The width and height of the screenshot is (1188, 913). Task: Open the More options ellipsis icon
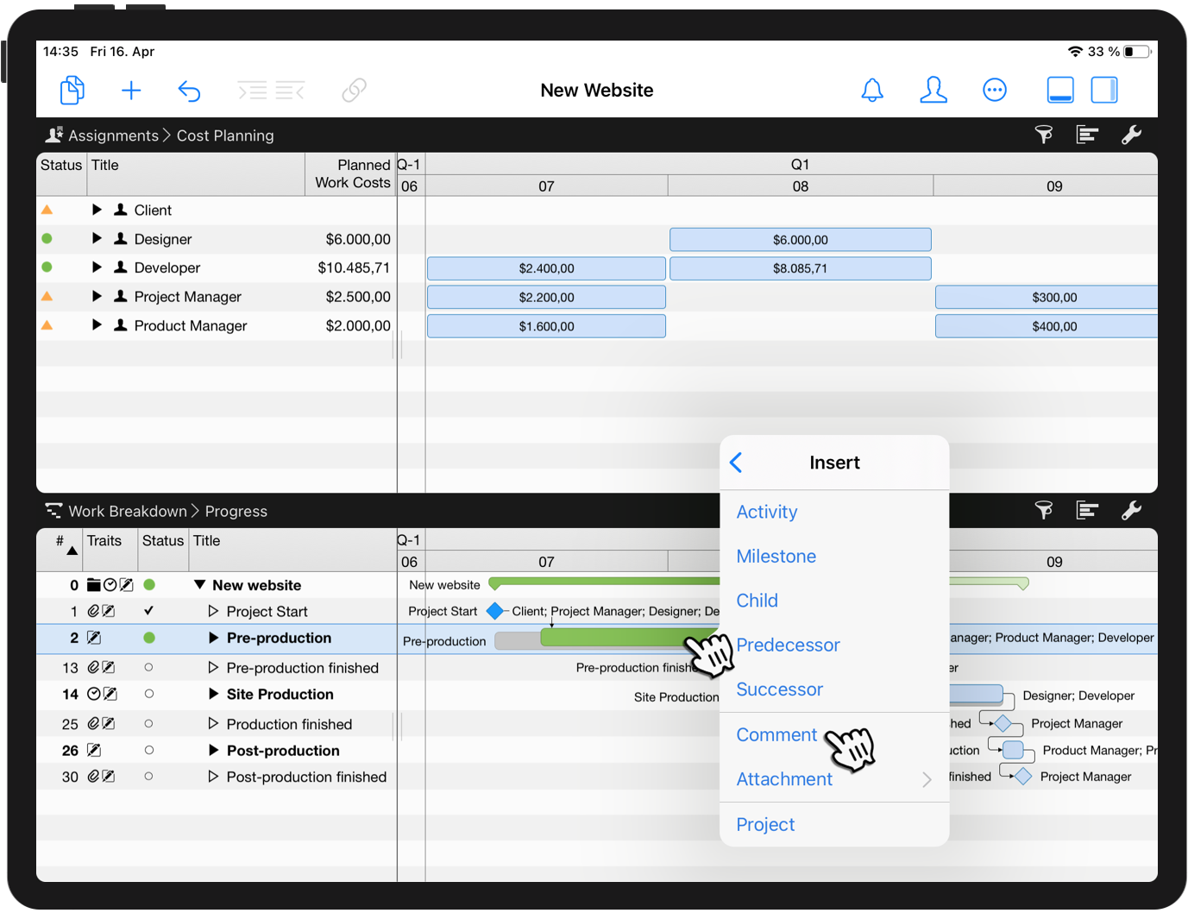pos(995,90)
